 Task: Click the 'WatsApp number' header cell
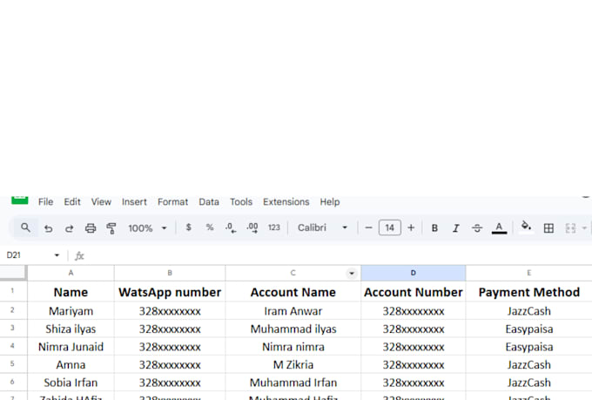click(170, 292)
